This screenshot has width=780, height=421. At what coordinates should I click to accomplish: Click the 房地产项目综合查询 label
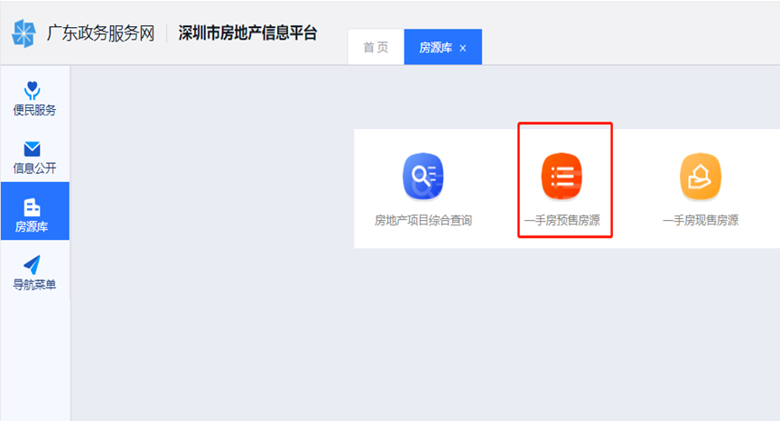[422, 220]
